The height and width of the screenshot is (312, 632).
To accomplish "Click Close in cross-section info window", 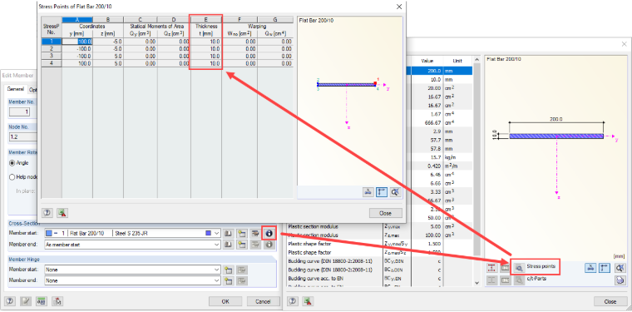I will (610, 301).
